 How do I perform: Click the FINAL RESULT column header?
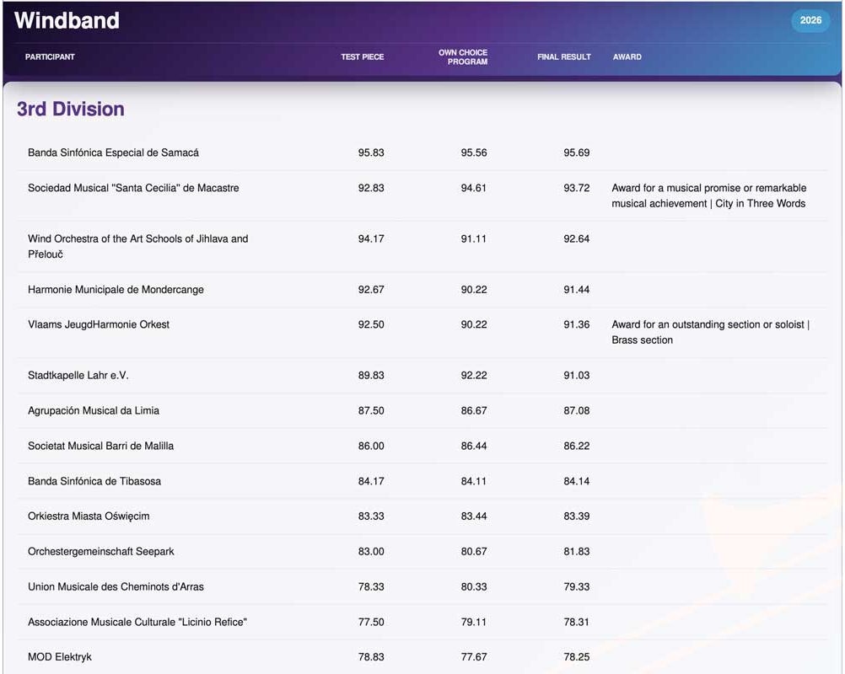(x=563, y=56)
